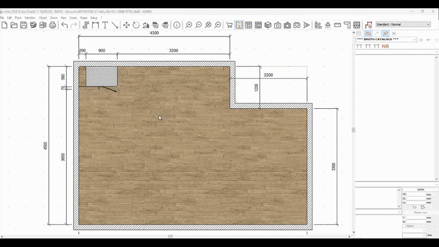Click the 4300 dimension label
The image size is (439, 247).
[154, 33]
